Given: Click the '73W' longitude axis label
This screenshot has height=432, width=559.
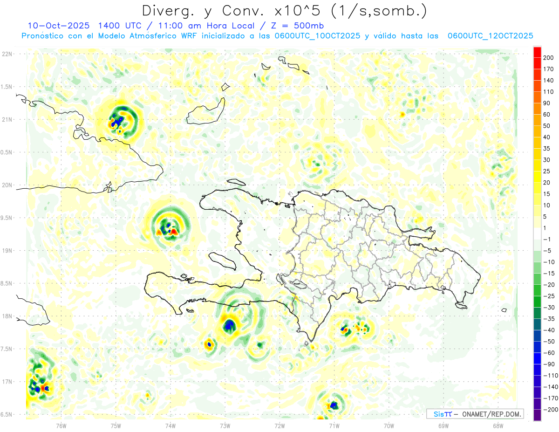Looking at the screenshot, I should point(225,425).
